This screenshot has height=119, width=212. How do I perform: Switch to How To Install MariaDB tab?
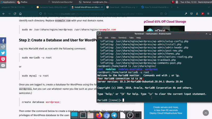(157, 7)
